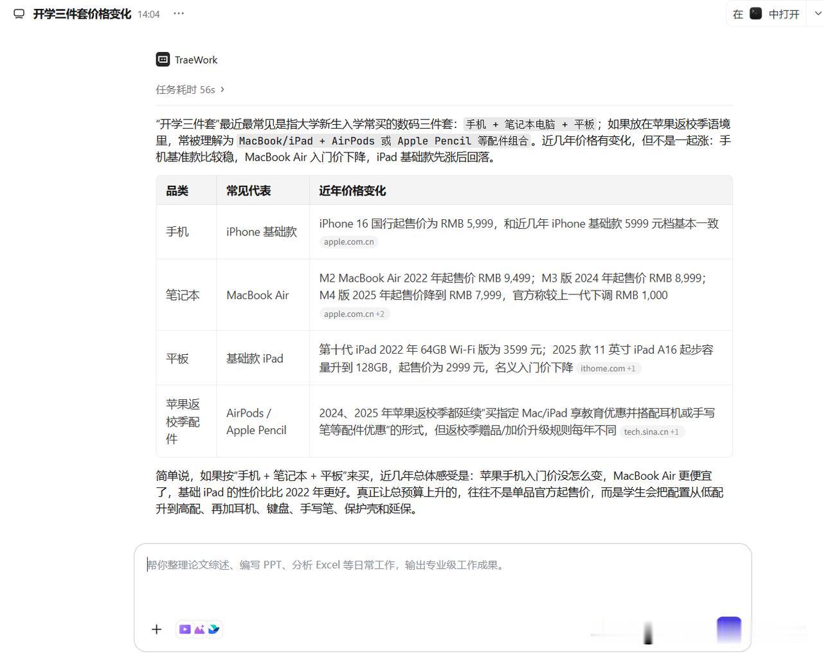
Task: Click the terminal app icon at top right
Action: 756,14
